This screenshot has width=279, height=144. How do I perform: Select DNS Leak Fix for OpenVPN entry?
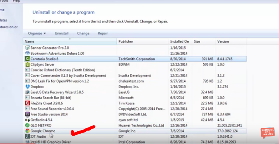(x=60, y=81)
